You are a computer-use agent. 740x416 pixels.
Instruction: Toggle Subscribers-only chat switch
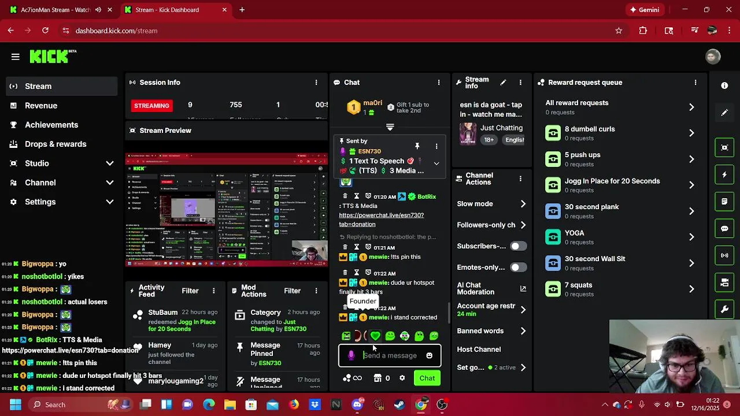[518, 246]
